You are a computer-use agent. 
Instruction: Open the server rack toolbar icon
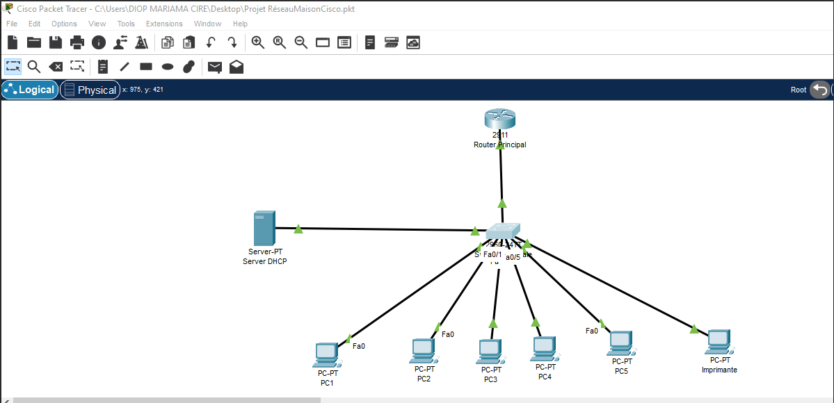pyautogui.click(x=392, y=42)
